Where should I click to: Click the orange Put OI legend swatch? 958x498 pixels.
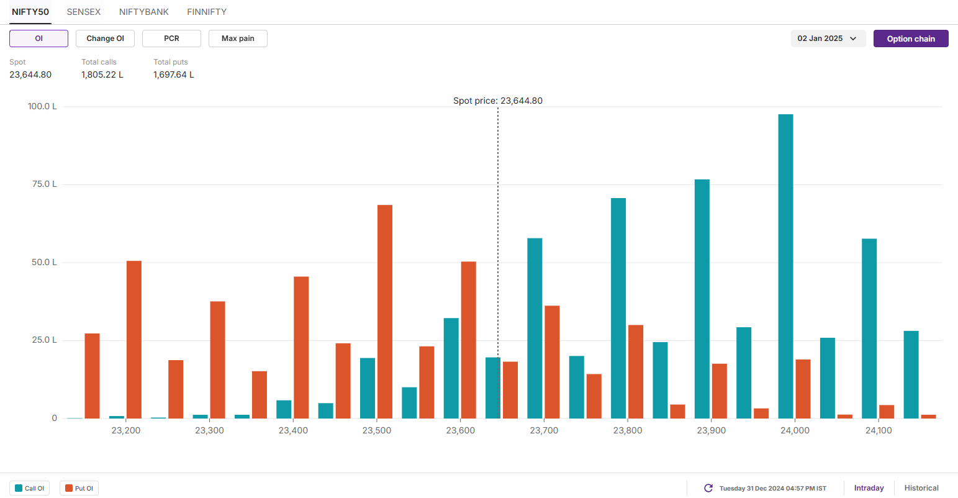point(69,488)
